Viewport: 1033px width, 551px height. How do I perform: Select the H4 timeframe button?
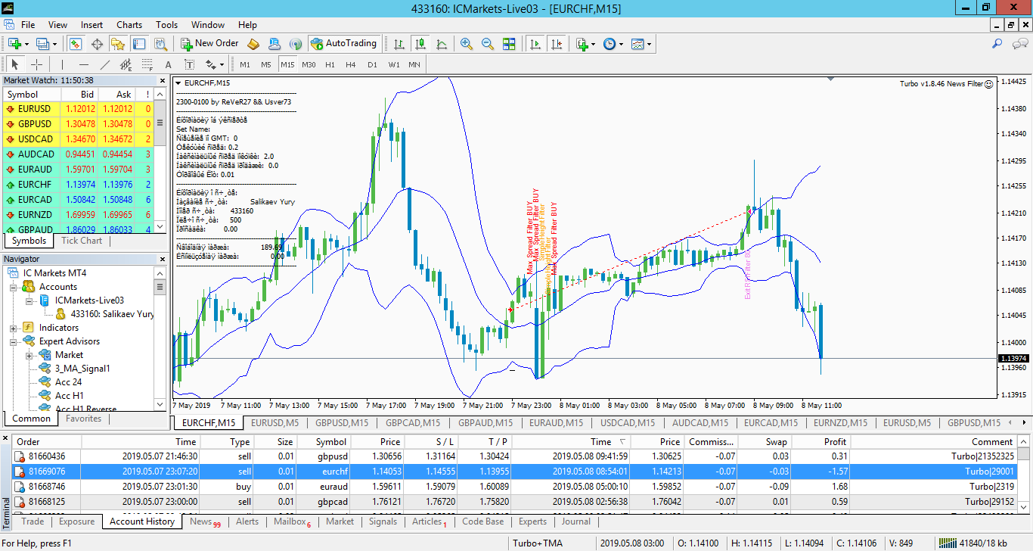click(x=351, y=64)
